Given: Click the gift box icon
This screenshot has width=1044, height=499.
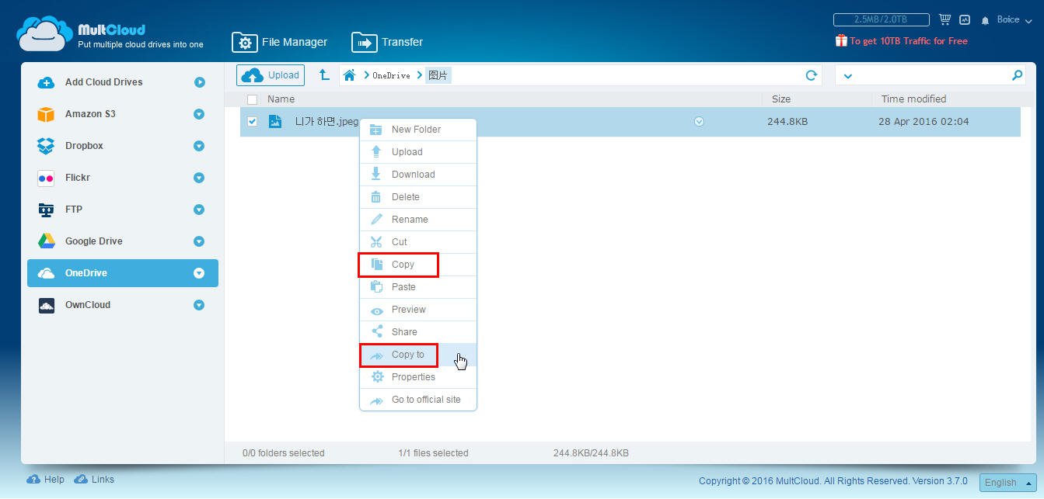Looking at the screenshot, I should pyautogui.click(x=840, y=40).
